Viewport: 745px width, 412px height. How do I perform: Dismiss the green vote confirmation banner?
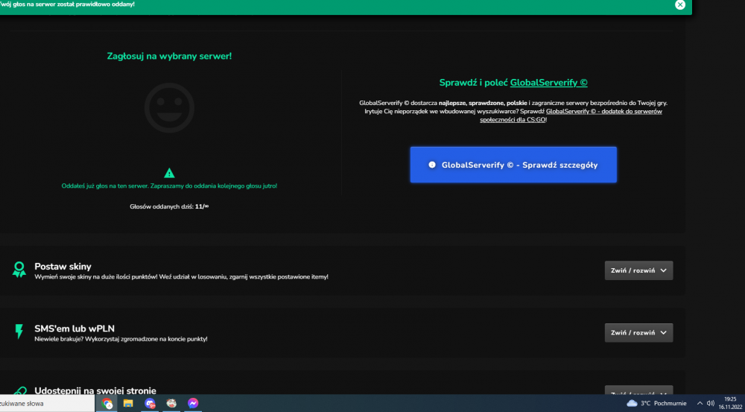tap(680, 4)
